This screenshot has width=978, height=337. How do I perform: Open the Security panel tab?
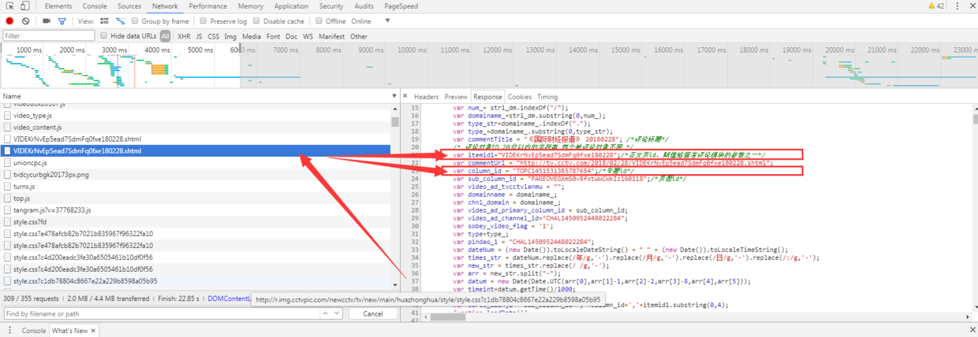point(331,6)
